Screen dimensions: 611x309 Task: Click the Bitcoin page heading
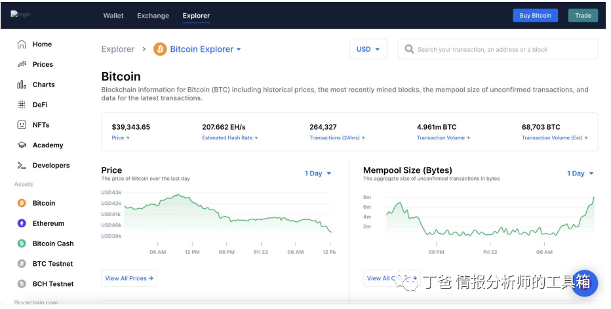[121, 77]
